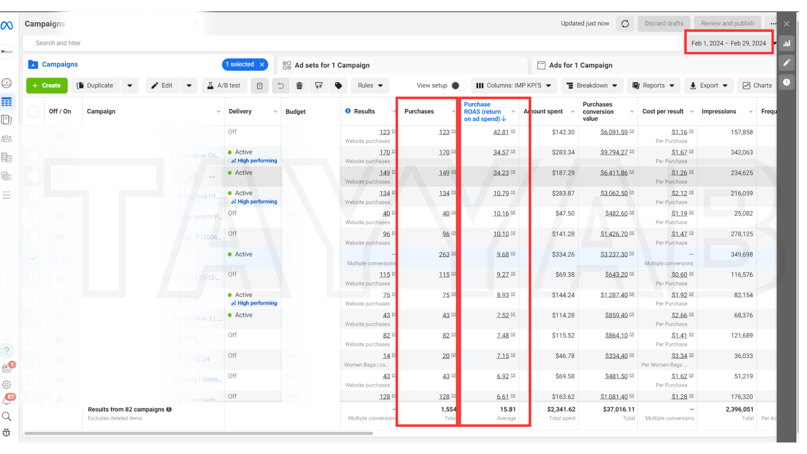Click the green Create button
Screen dimensions: 807x454
[x=47, y=86]
